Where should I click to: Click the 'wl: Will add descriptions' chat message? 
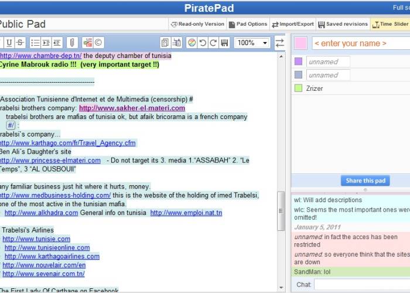(328, 200)
